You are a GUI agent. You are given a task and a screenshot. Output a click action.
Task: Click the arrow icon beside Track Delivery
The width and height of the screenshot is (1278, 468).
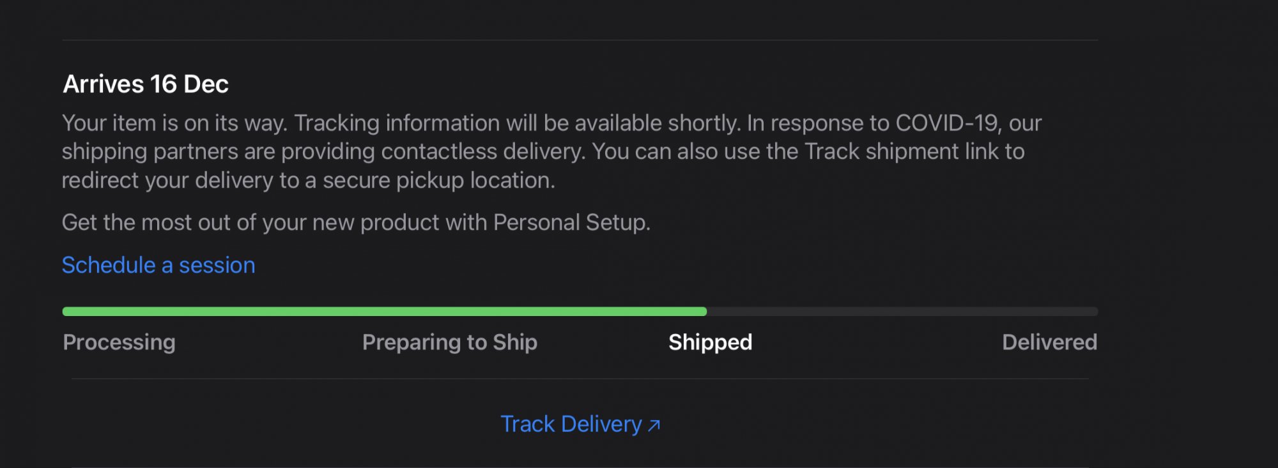coord(654,425)
